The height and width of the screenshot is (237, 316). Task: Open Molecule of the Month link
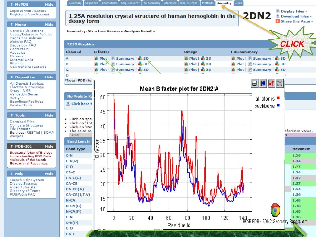pos(28,160)
